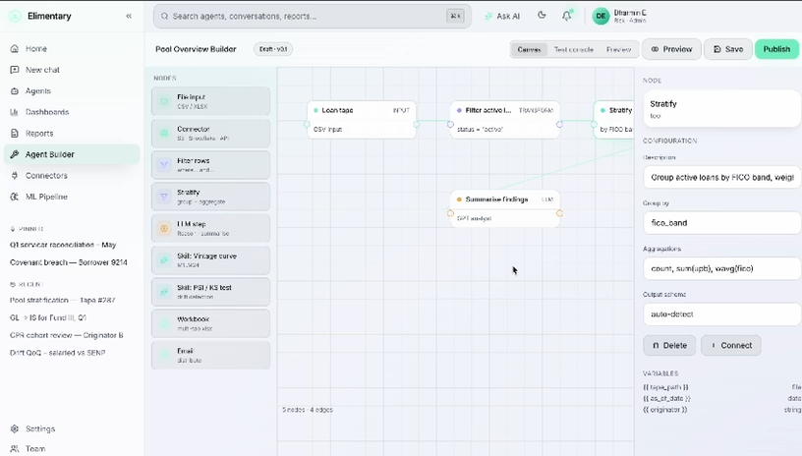
Task: Click the Reports document icon
Action: 15,133
